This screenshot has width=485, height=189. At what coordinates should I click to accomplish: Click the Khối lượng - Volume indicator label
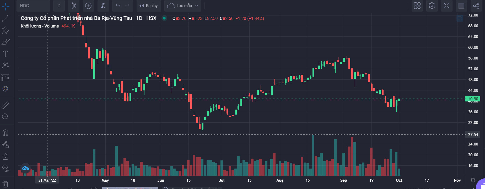40,26
